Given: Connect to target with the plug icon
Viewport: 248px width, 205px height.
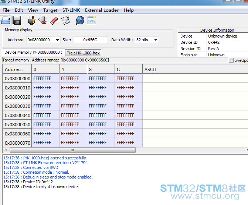Looking at the screenshot, I should click(x=32, y=20).
